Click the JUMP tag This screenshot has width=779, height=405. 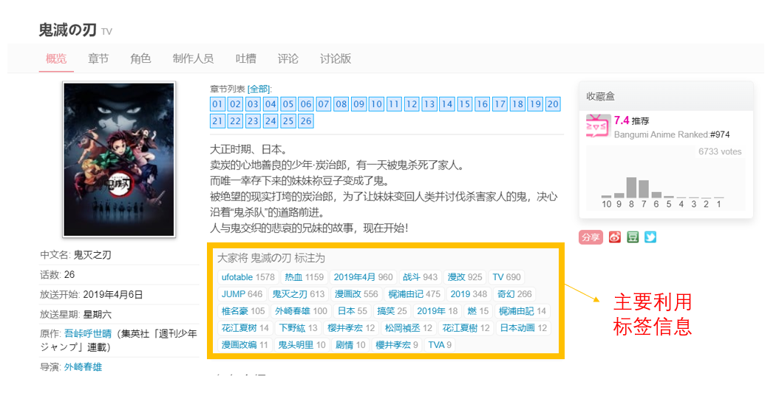[242, 293]
